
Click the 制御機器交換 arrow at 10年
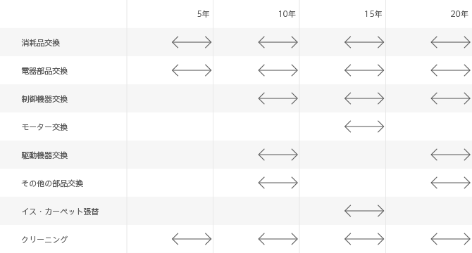point(278,98)
